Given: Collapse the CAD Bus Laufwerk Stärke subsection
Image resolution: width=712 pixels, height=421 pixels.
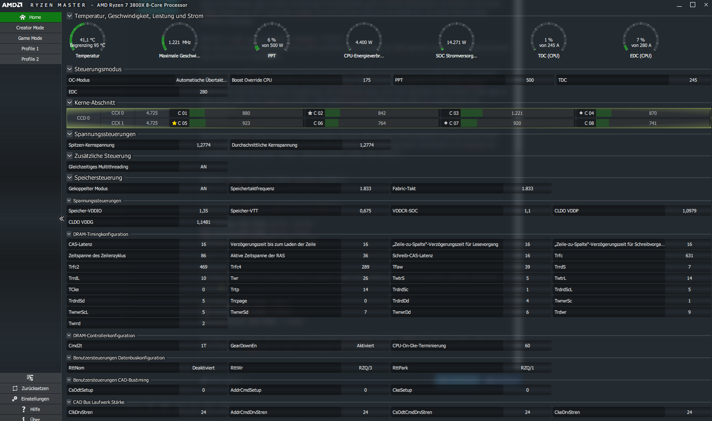Looking at the screenshot, I should pos(69,402).
